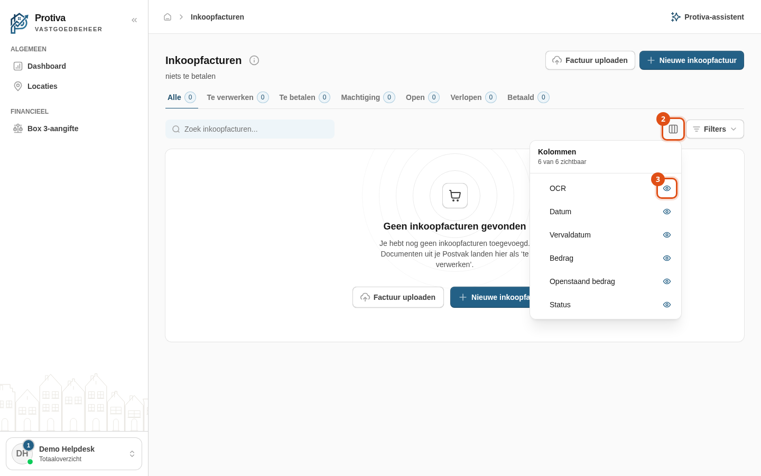This screenshot has height=476, width=761.
Task: Focus the Zoek inkoopfacturen search field
Action: pyautogui.click(x=250, y=129)
